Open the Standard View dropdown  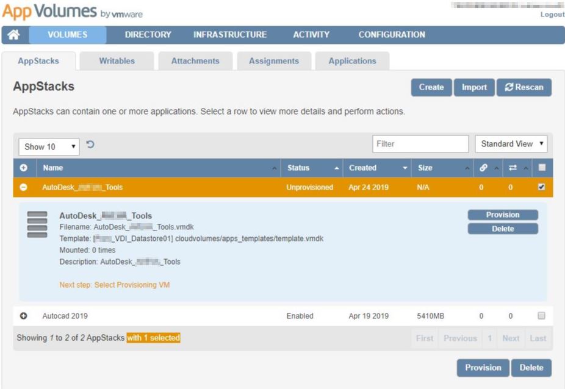pos(511,144)
